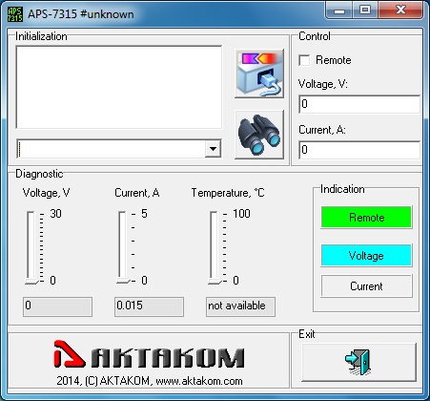Image resolution: width=430 pixels, height=401 pixels.
Task: Click the Initialization device list box
Action: 119,87
